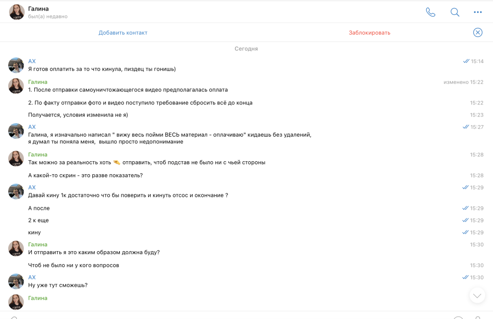Viewport: 493px width, 319px height.
Task: Click AX avatar beside "Ну уже тут сможешь?"
Action: [16, 281]
